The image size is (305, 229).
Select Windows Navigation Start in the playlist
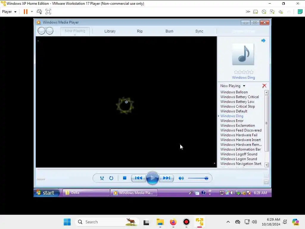(241, 164)
